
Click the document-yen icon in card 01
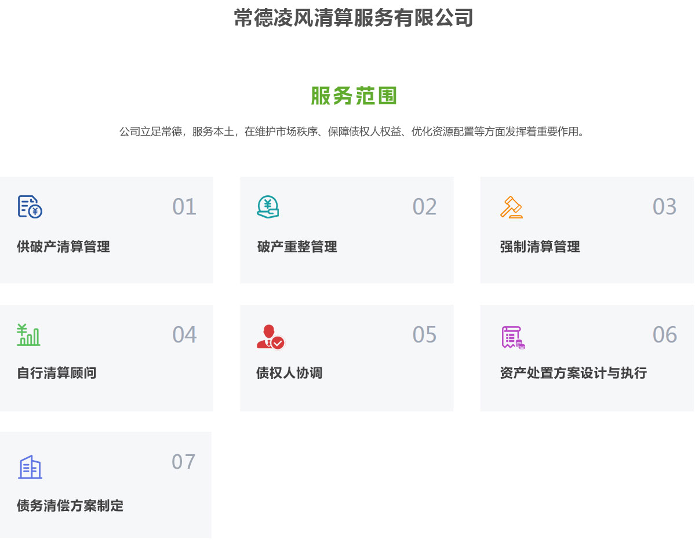click(x=30, y=207)
